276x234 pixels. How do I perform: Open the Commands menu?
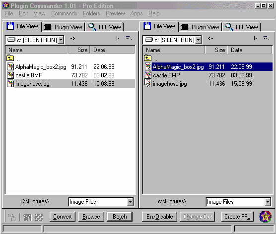pyautogui.click(x=64, y=13)
